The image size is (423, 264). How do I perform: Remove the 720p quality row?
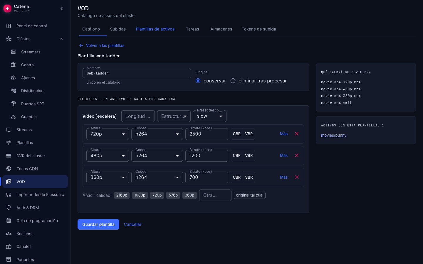click(297, 134)
